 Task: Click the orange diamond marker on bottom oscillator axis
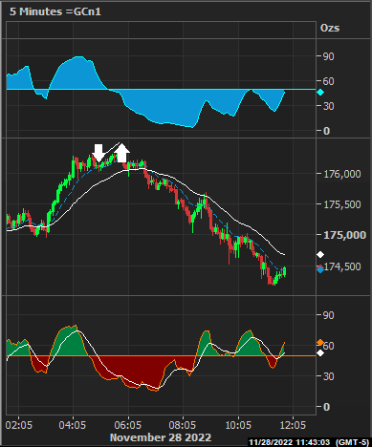coord(320,343)
